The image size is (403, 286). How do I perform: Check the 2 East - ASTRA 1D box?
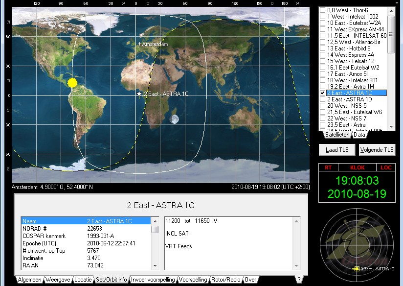322,99
